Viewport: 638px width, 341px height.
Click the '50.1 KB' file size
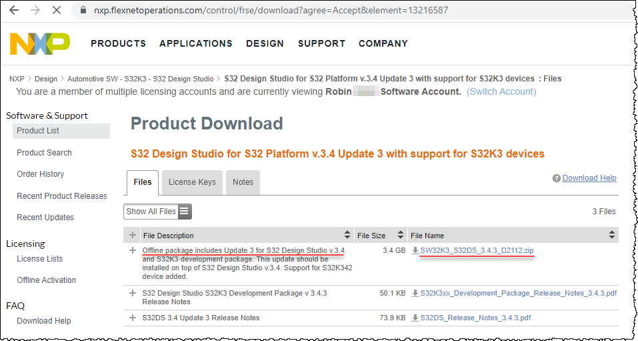click(x=393, y=294)
